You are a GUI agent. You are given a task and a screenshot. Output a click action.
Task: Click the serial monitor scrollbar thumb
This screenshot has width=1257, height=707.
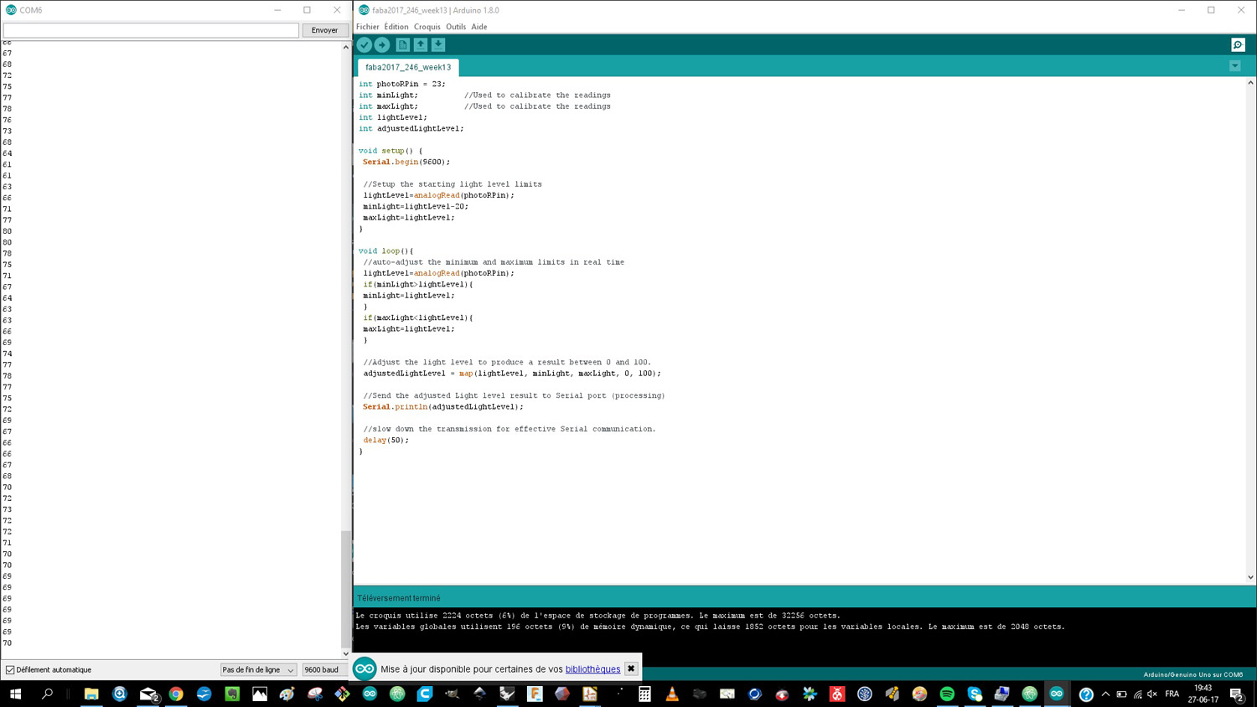346,589
